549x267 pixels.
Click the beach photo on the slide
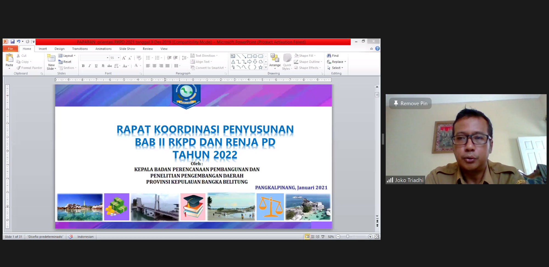click(x=231, y=207)
